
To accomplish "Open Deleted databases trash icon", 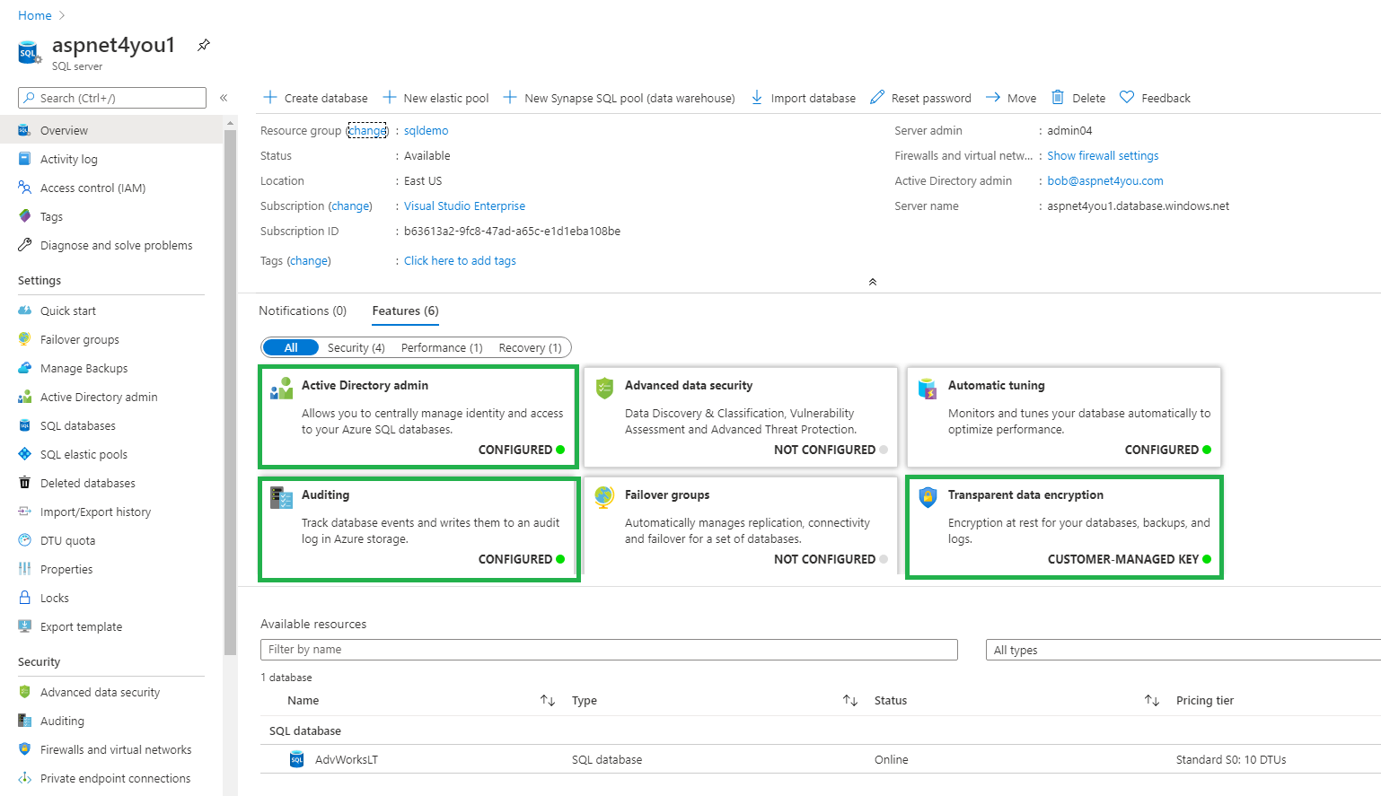I will (x=24, y=483).
